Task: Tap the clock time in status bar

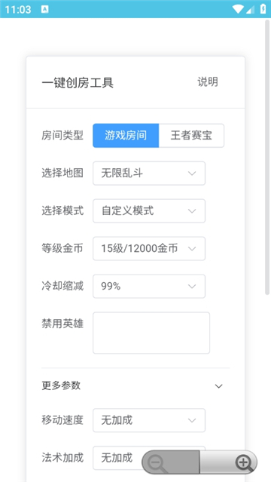Action: coord(18,9)
